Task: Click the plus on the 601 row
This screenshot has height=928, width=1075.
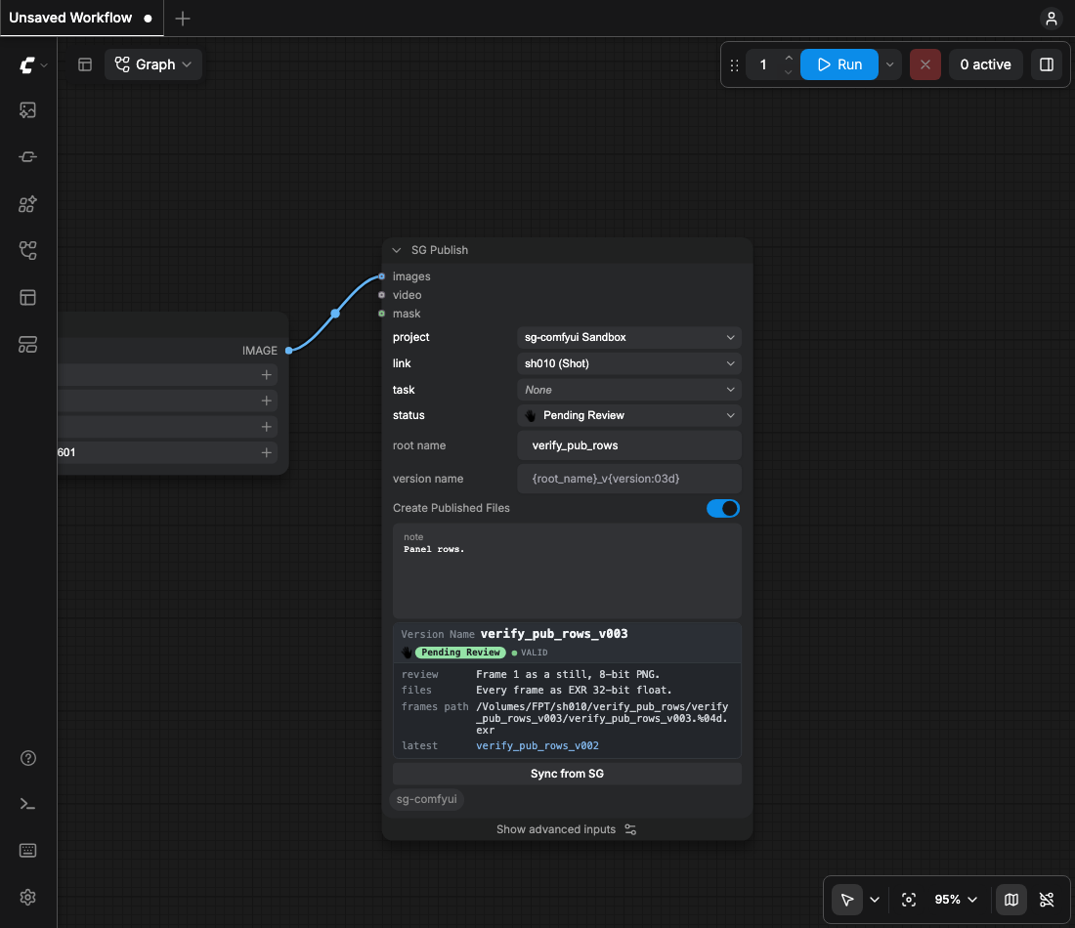Action: pyautogui.click(x=266, y=452)
